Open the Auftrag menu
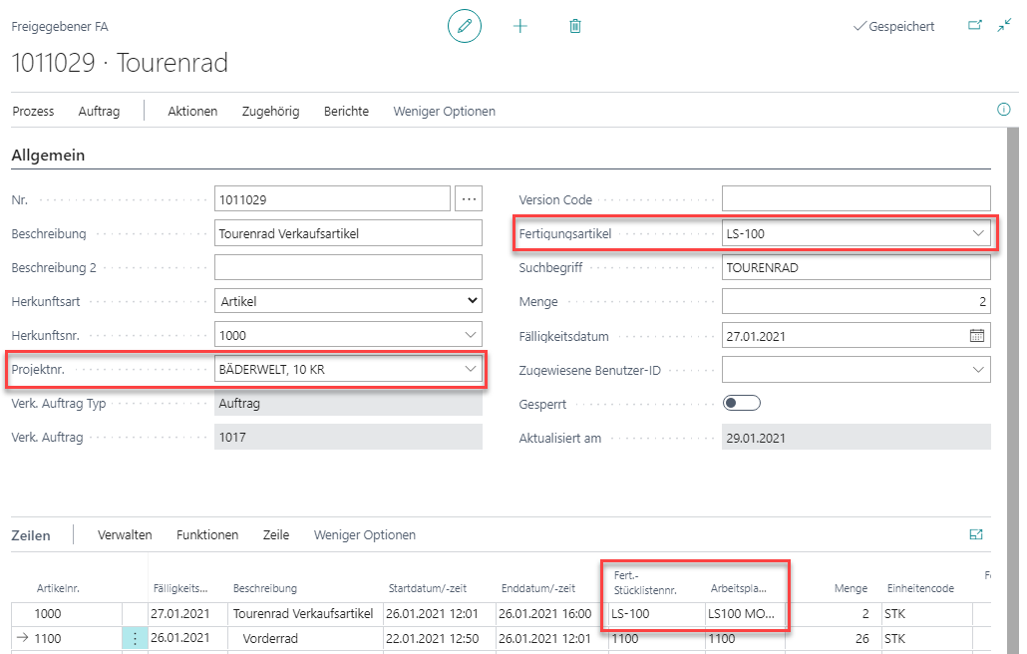Image resolution: width=1027 pixels, height=654 pixels. pyautogui.click(x=99, y=112)
